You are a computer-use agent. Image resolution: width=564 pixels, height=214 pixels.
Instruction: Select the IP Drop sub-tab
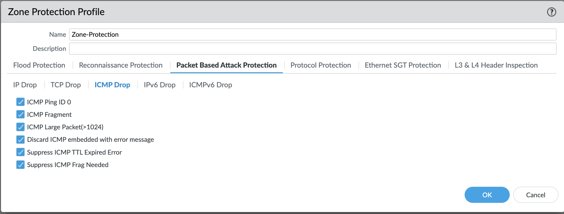(25, 85)
